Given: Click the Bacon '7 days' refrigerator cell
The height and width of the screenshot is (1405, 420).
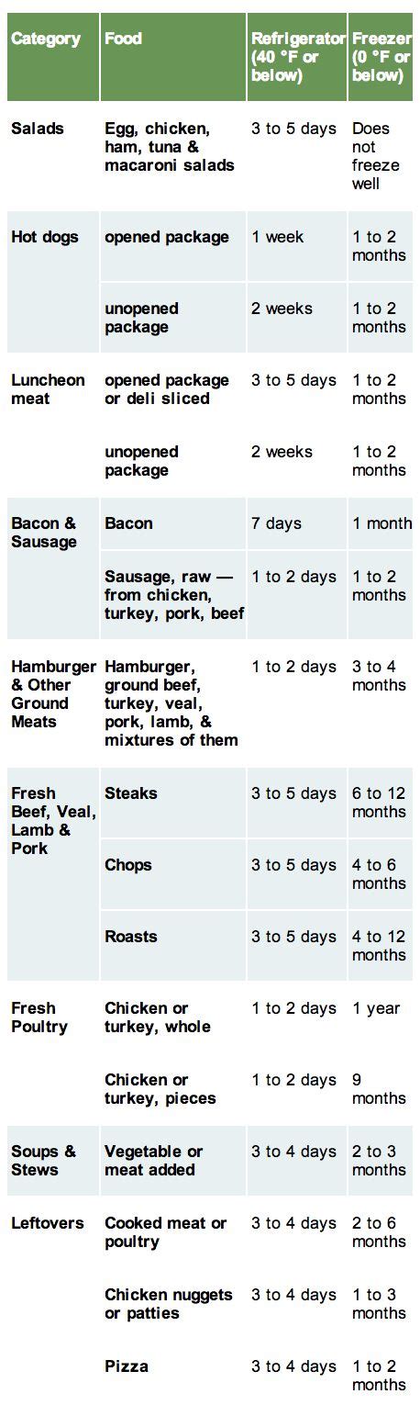Looking at the screenshot, I should (277, 523).
